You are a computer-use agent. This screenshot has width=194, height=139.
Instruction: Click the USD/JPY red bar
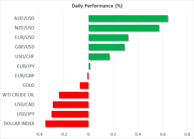click(70, 114)
